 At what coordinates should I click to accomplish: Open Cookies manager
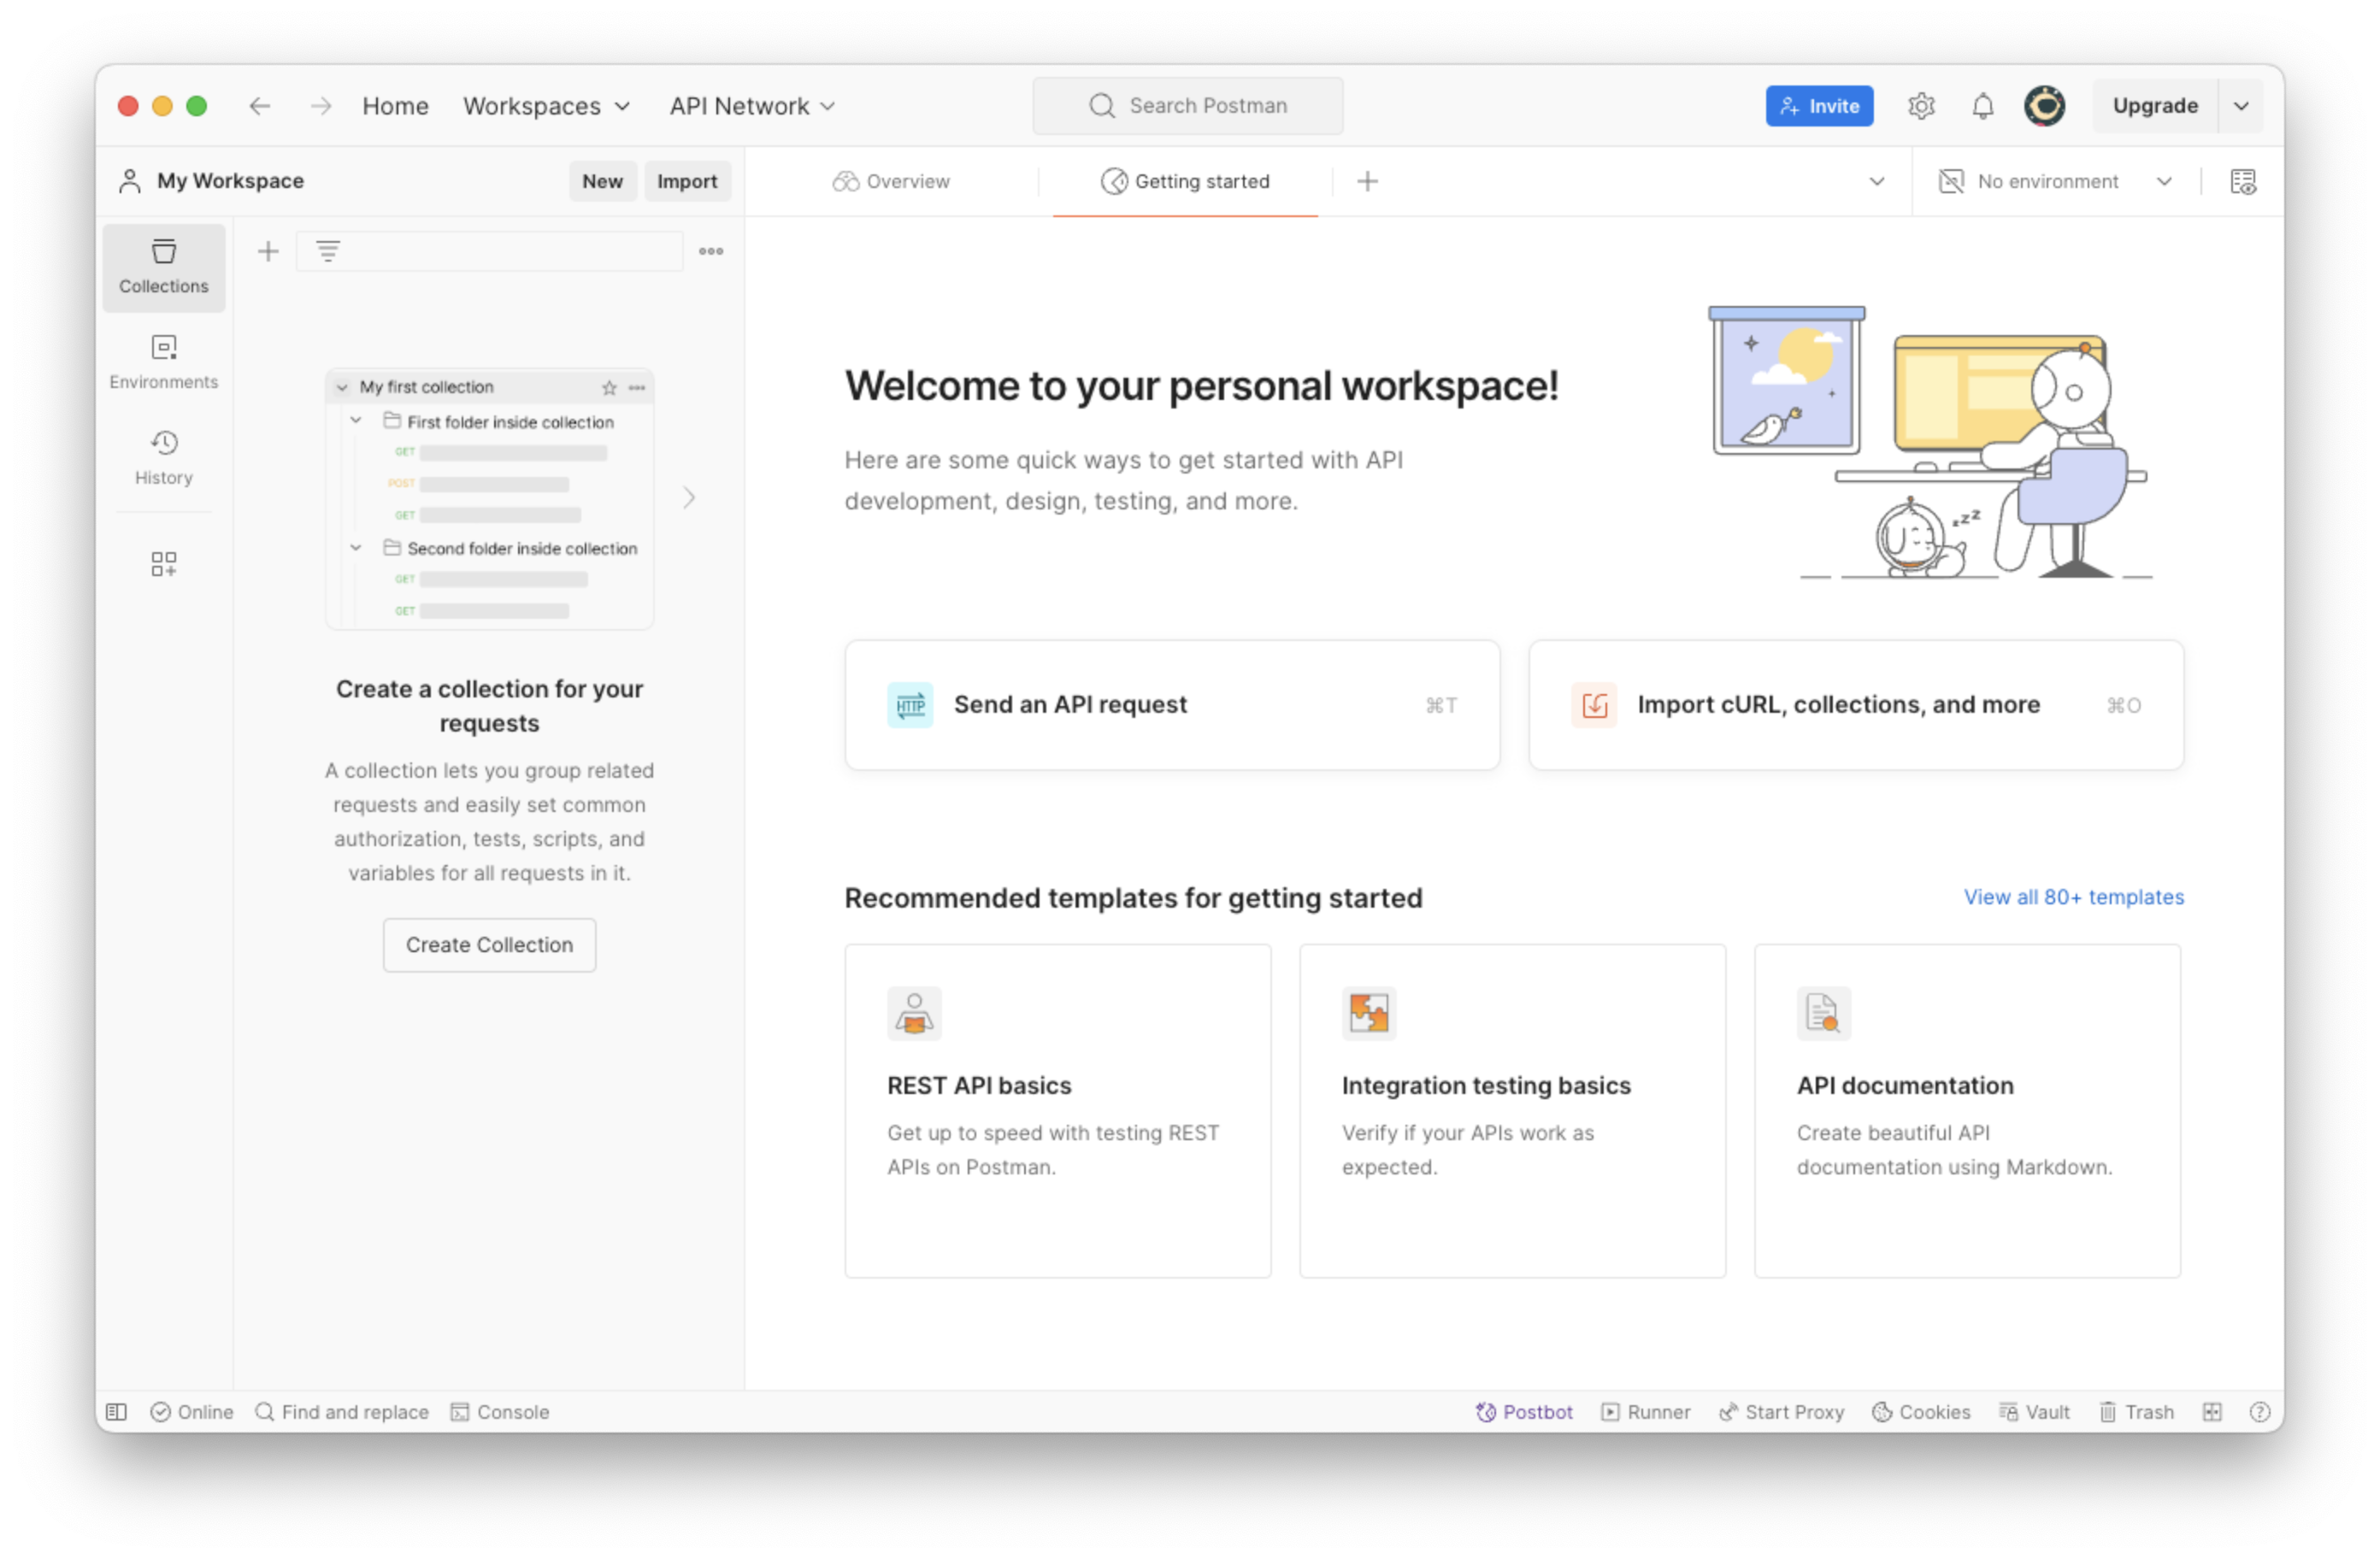(x=1921, y=1411)
